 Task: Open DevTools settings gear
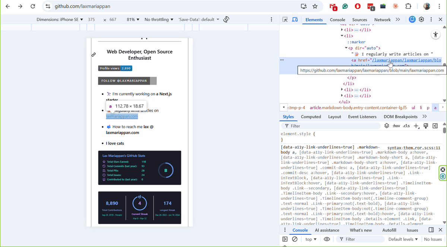(421, 20)
